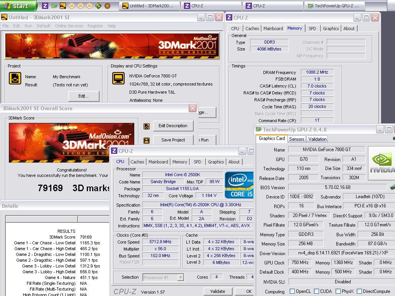
Task: Open the File menu in 3DMark2001
Action: (5, 26)
